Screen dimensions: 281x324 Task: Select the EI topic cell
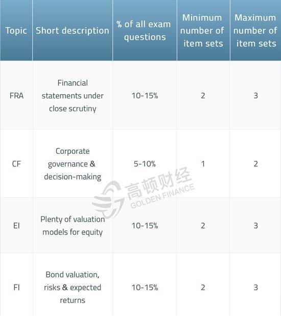[16, 226]
